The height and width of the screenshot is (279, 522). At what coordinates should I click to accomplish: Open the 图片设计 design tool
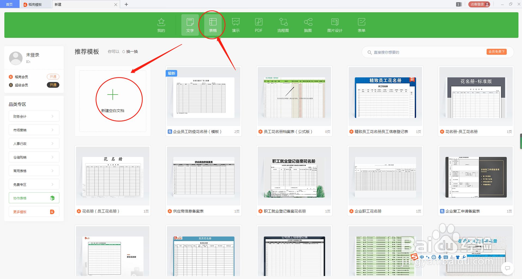click(x=335, y=25)
